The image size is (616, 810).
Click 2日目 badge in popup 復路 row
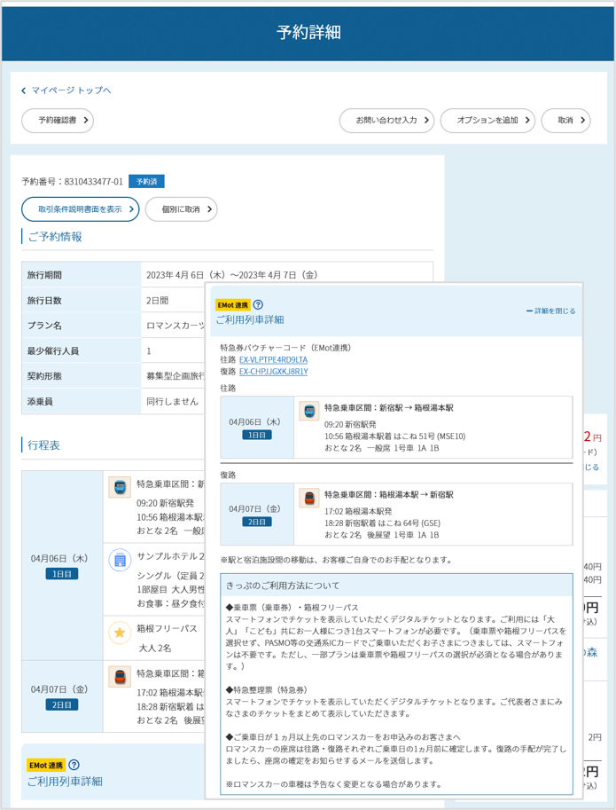pyautogui.click(x=257, y=522)
